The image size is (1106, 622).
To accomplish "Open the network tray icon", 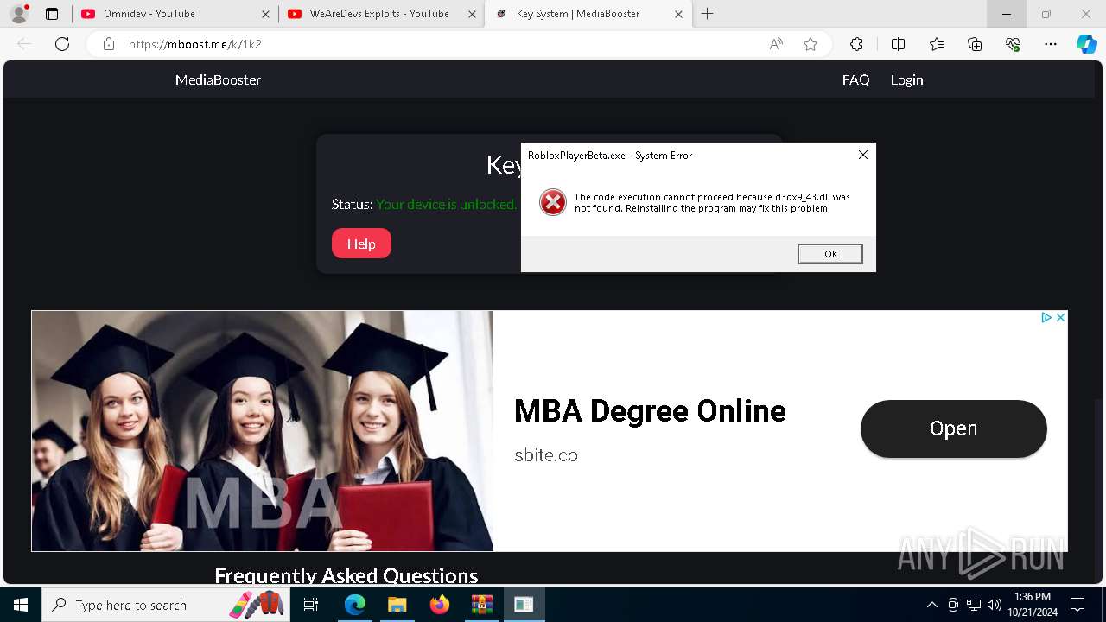I will (974, 605).
